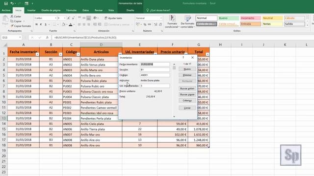Viewport: 314px width, 176px height.
Task: Toggle center text alignment
Action: coord(84,24)
